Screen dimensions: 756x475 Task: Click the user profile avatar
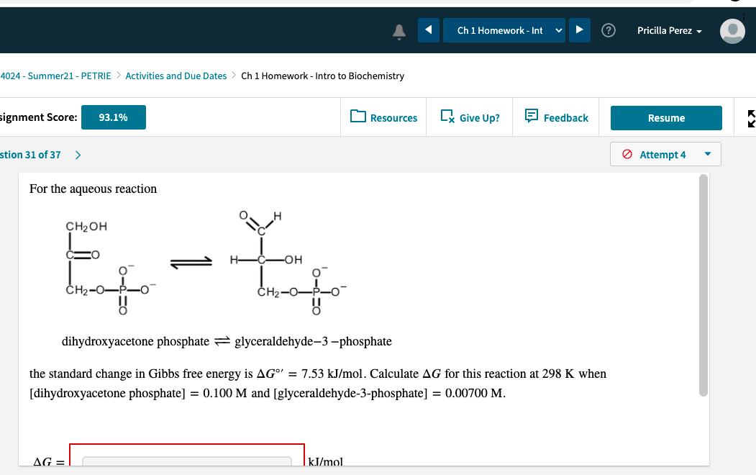732,31
